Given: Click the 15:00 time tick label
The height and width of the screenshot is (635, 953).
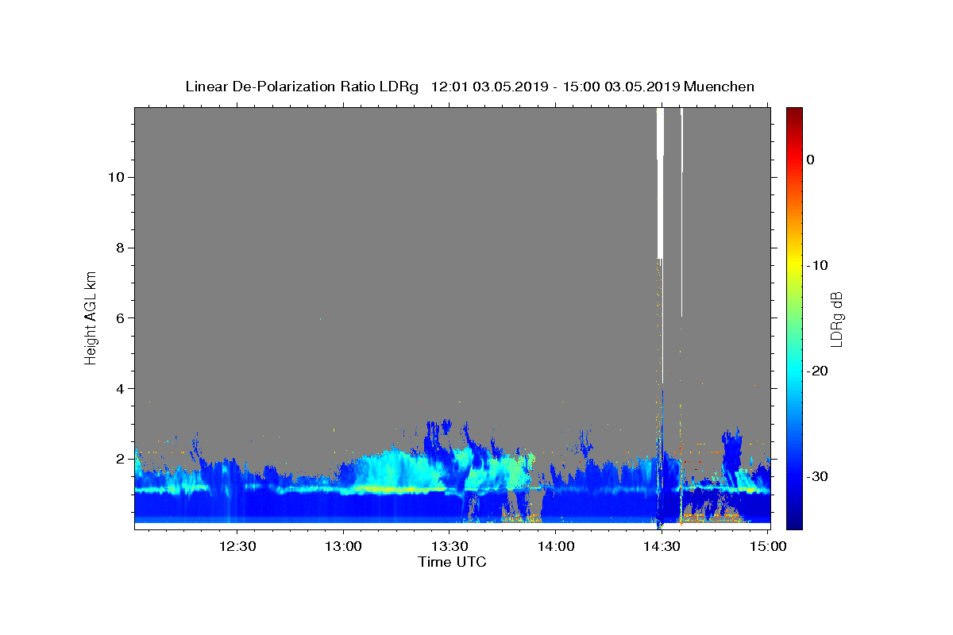Looking at the screenshot, I should (x=767, y=546).
